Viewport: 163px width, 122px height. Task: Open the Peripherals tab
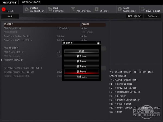tap(81, 9)
